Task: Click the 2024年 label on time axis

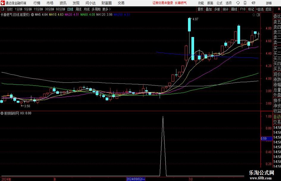Action: (x=6, y=179)
